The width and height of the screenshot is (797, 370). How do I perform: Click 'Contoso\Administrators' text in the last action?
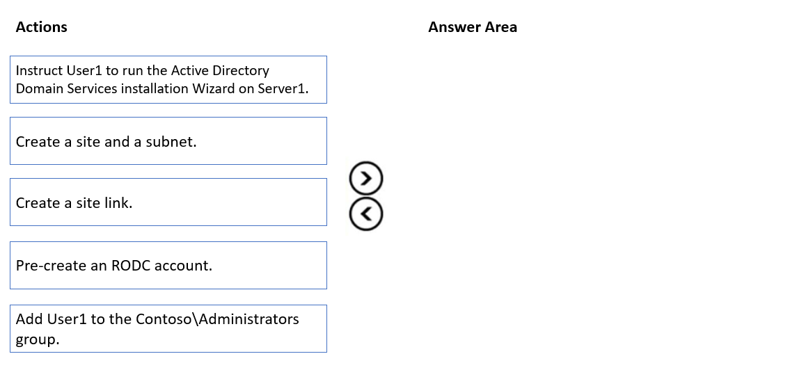click(217, 319)
